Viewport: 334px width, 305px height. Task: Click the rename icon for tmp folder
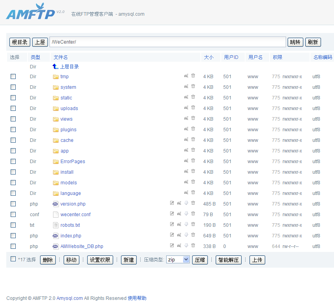tap(186, 76)
